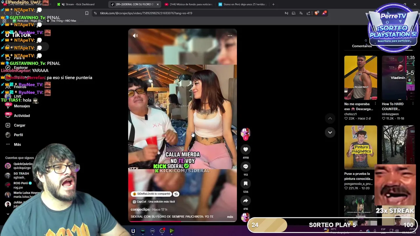Open the ROG Perú followed account

[x=18, y=185]
